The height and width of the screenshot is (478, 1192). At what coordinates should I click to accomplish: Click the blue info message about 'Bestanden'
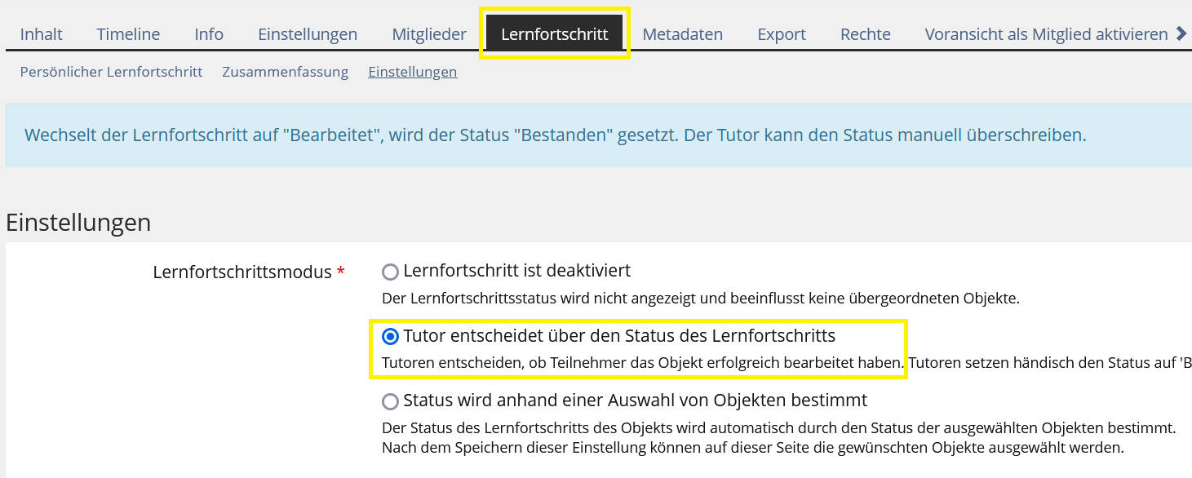coord(555,135)
